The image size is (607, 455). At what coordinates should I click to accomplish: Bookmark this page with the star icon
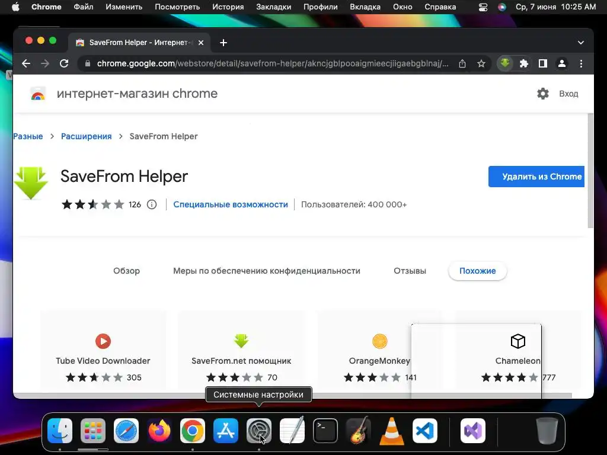(x=481, y=63)
